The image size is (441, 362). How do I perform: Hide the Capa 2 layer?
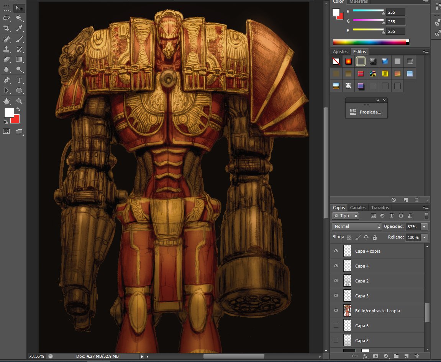tap(336, 281)
